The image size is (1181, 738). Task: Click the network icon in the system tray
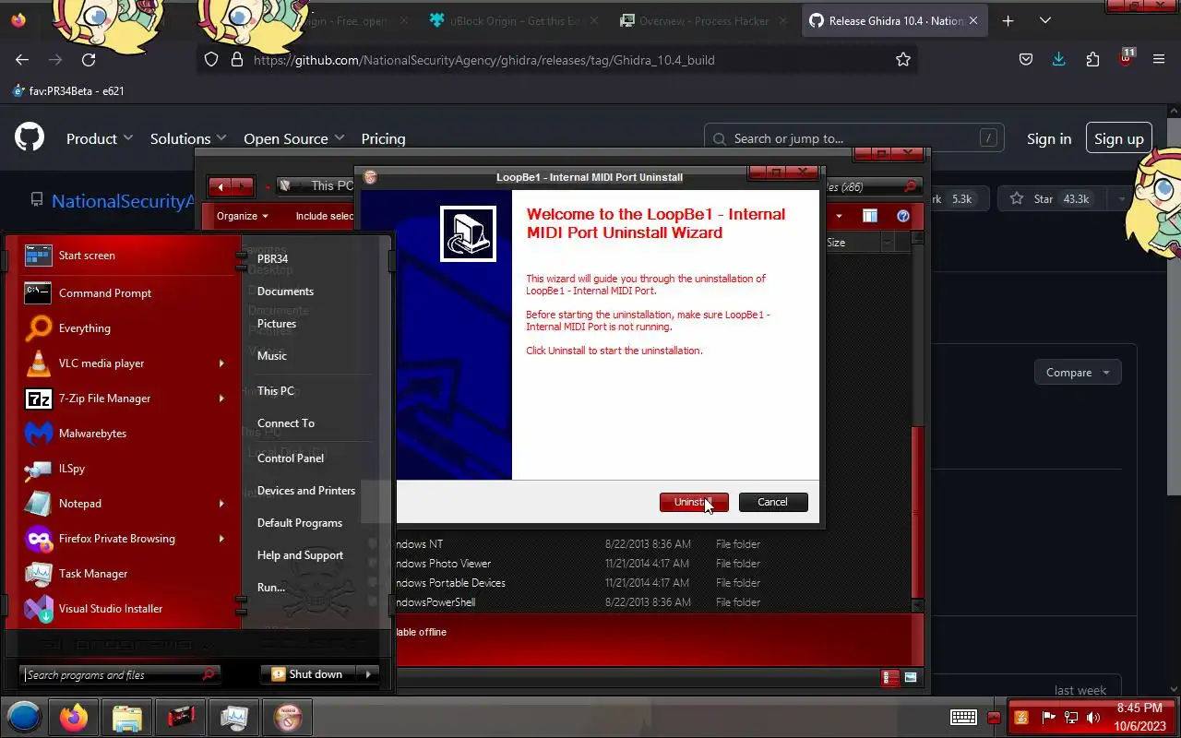(1071, 718)
